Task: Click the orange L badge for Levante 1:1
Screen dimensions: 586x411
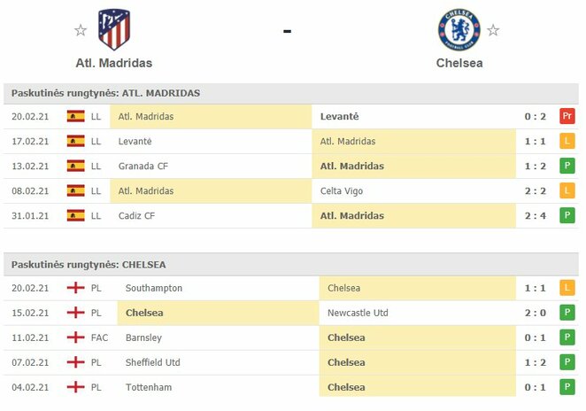Action: pos(567,141)
